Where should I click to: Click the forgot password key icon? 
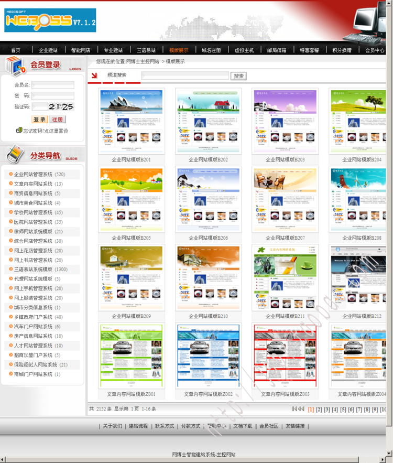coord(19,130)
